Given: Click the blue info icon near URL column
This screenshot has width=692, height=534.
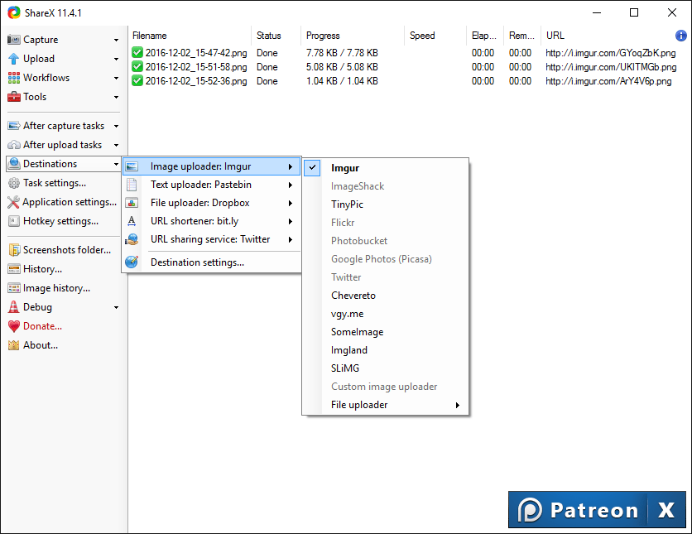Looking at the screenshot, I should pos(680,36).
